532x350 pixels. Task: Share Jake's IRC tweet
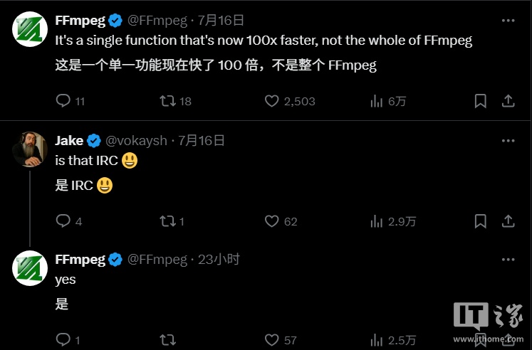(508, 221)
